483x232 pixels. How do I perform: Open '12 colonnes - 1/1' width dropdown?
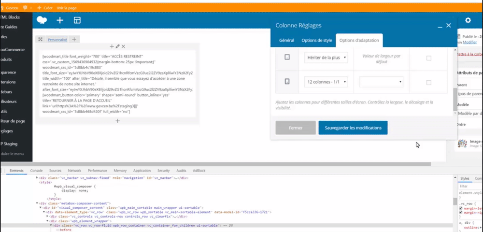(x=326, y=82)
